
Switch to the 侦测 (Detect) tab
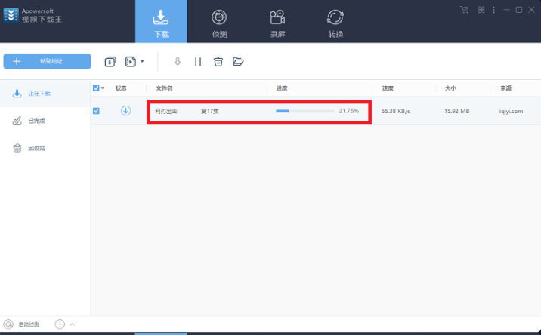click(219, 23)
